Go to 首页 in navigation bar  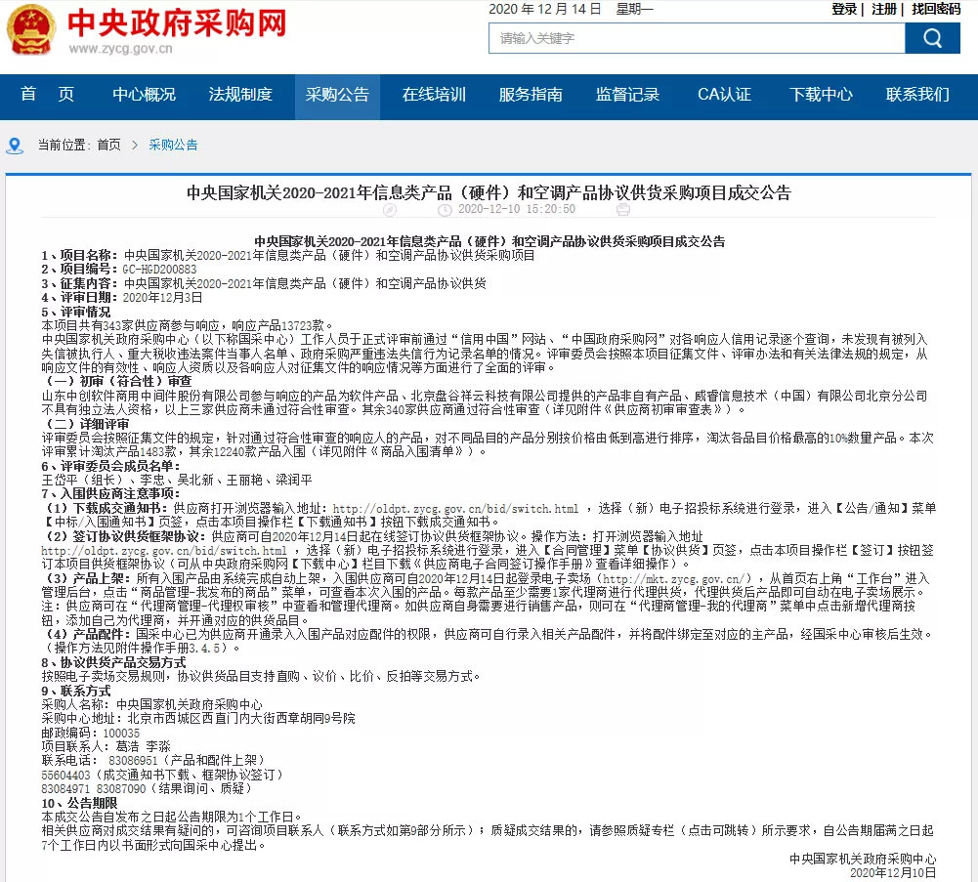click(47, 95)
